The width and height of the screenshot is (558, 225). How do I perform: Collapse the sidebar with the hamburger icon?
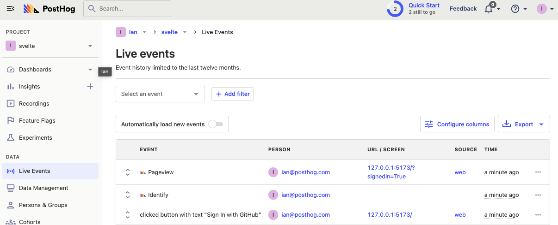(10, 9)
